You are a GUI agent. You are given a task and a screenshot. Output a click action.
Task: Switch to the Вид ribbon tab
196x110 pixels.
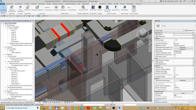point(79,4)
